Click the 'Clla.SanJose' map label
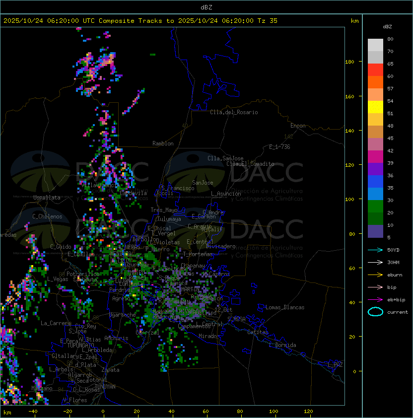 point(225,158)
